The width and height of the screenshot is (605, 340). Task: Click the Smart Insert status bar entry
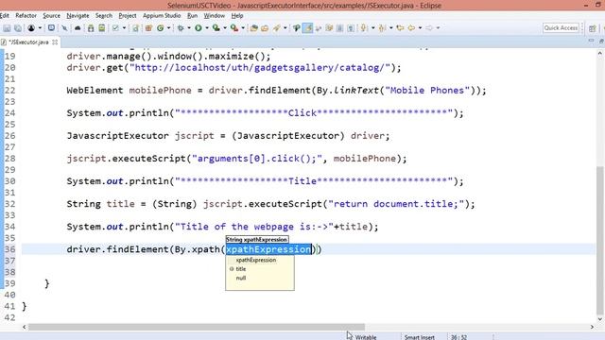pyautogui.click(x=420, y=337)
